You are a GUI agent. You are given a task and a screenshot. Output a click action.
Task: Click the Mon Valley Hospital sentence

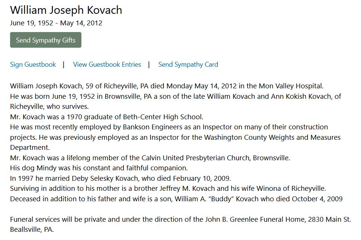tap(167, 86)
